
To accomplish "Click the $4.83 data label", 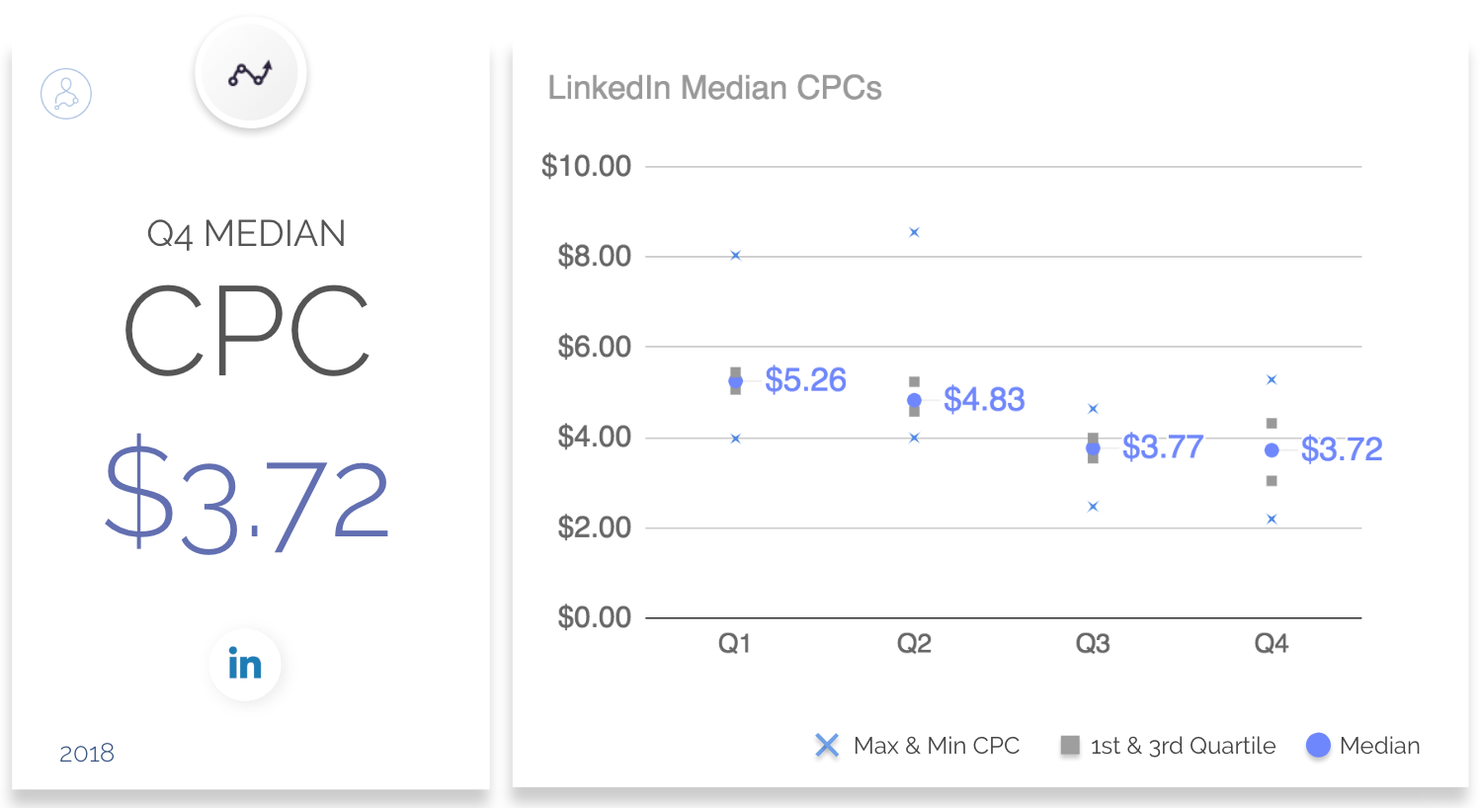I will point(984,399).
